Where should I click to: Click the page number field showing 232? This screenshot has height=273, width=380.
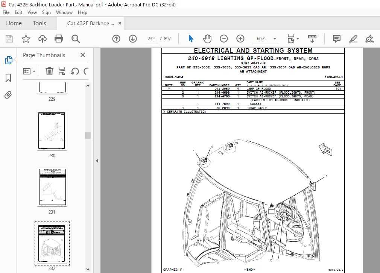151,39
